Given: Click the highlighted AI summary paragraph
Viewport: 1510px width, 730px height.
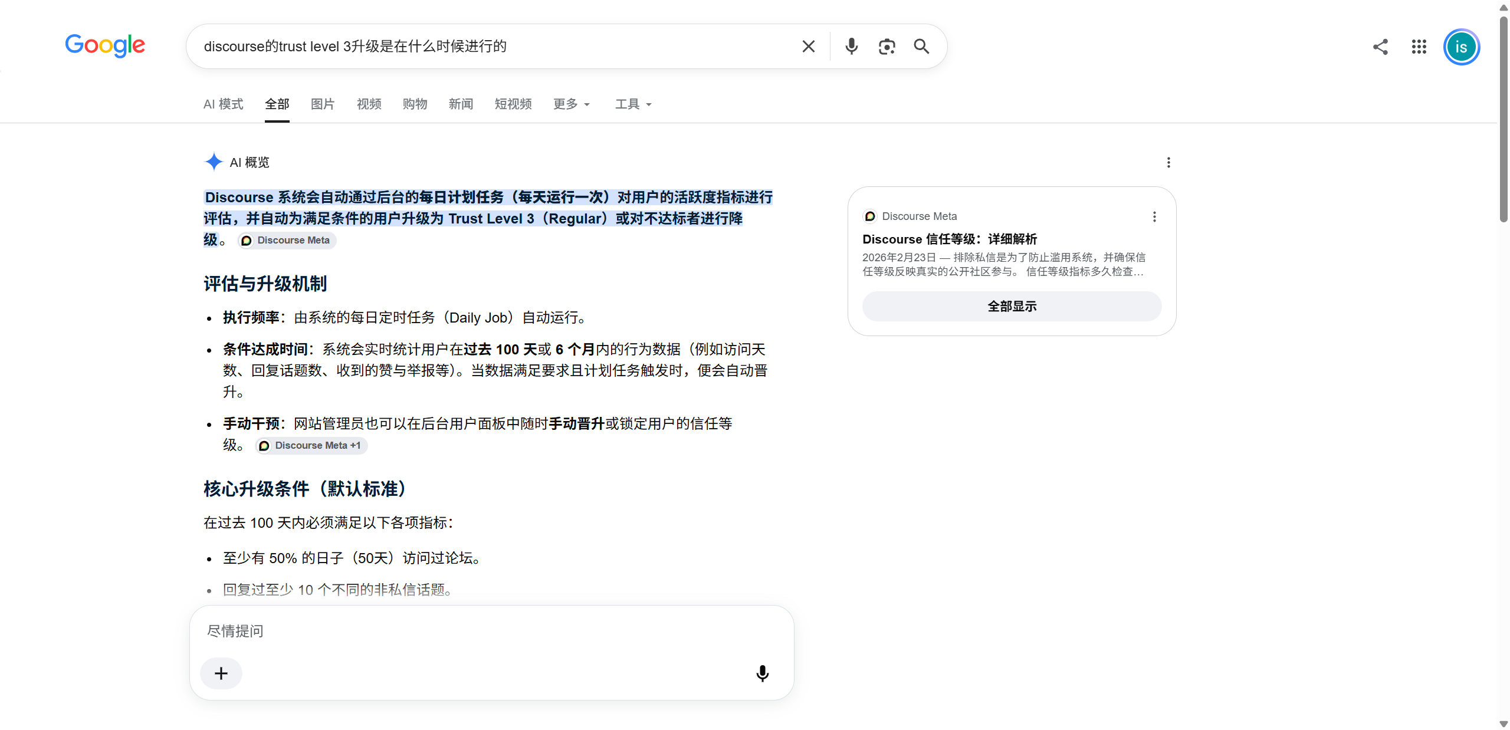Looking at the screenshot, I should [x=488, y=219].
